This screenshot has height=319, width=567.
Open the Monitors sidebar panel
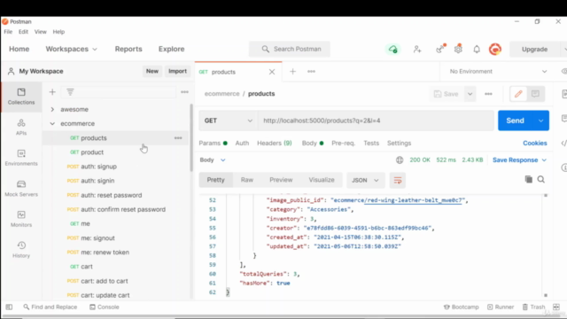21,219
